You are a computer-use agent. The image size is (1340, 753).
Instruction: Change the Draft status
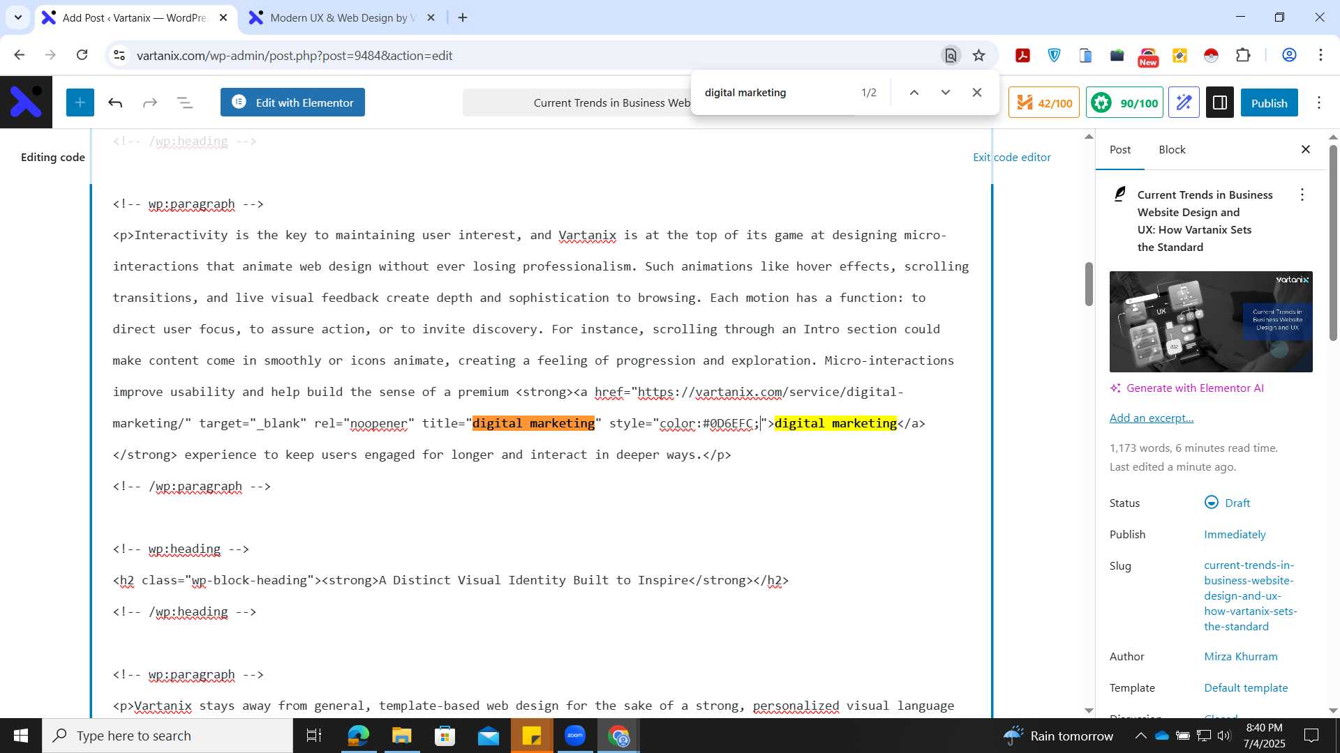tap(1227, 503)
